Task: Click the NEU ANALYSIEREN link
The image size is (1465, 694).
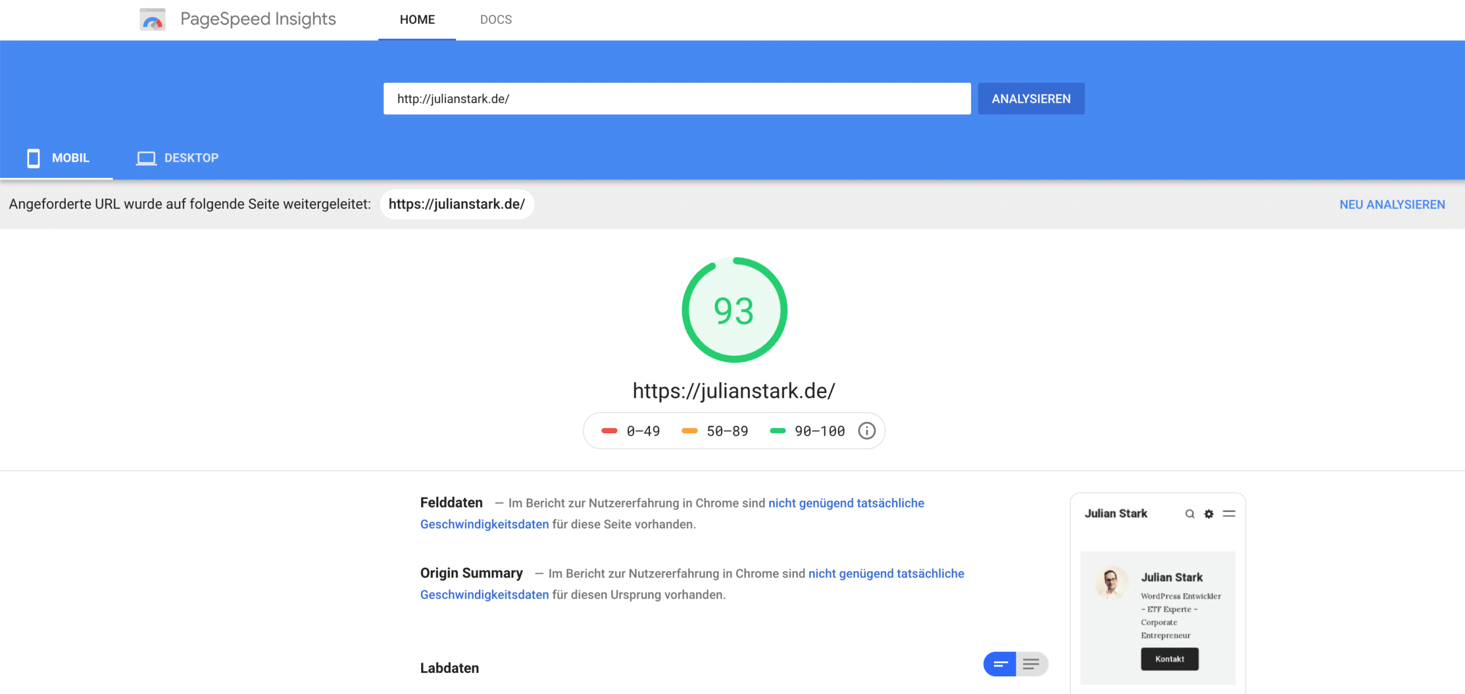Action: pos(1392,204)
